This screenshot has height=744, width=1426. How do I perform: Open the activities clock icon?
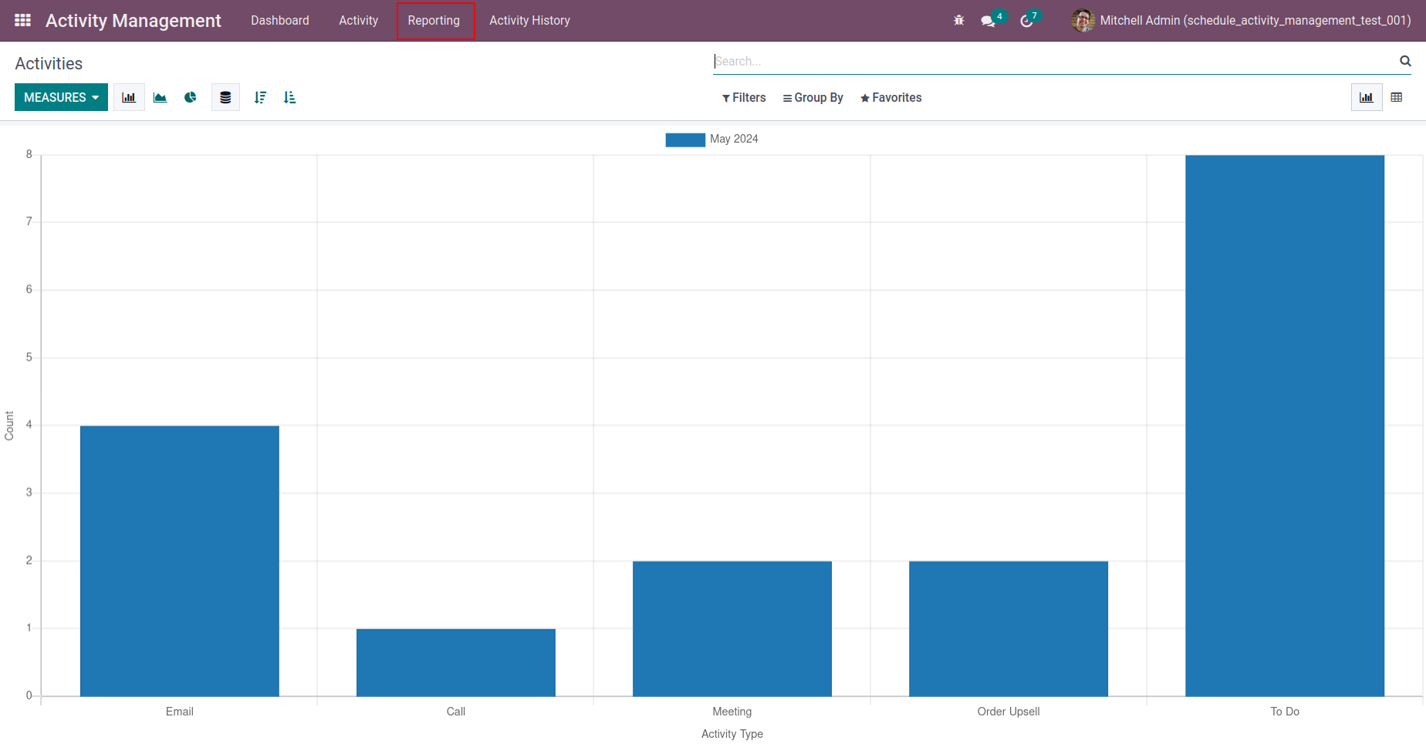(1026, 21)
